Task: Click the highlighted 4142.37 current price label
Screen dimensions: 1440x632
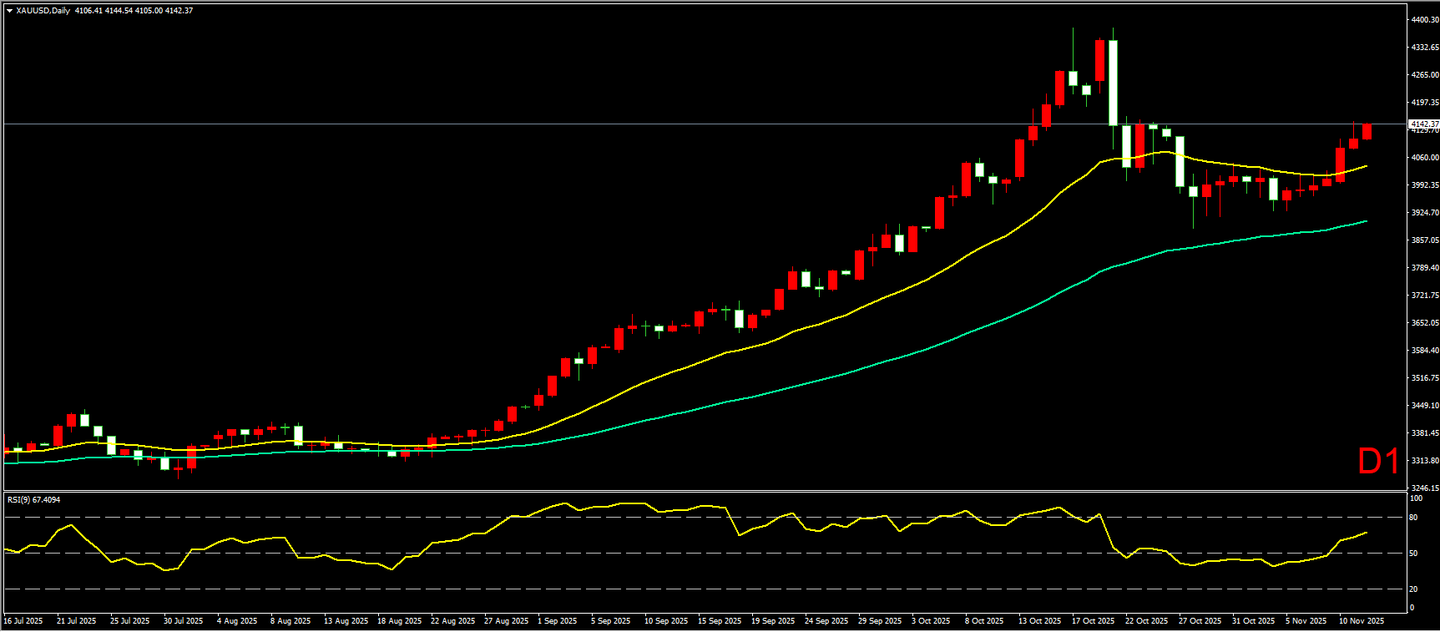Action: pos(1423,124)
